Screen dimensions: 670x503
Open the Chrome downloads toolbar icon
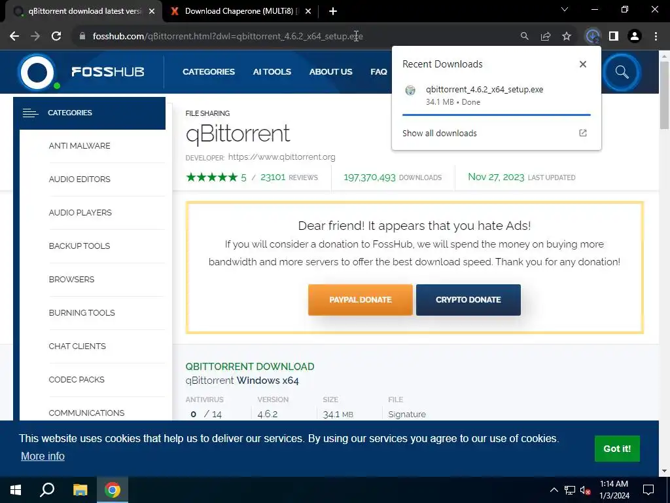592,37
